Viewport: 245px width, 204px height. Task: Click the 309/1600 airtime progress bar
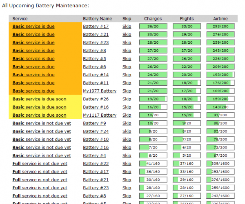tap(220, 164)
